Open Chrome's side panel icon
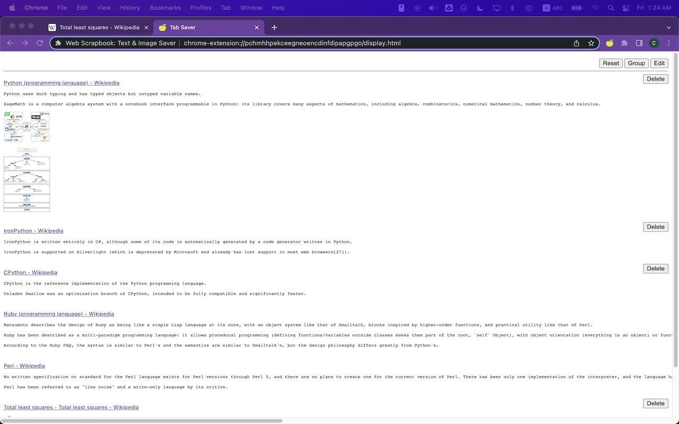The height and width of the screenshot is (424, 679). 639,43
